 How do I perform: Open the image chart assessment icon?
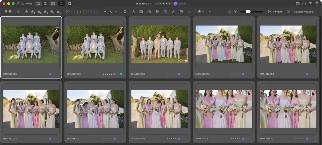141,12
